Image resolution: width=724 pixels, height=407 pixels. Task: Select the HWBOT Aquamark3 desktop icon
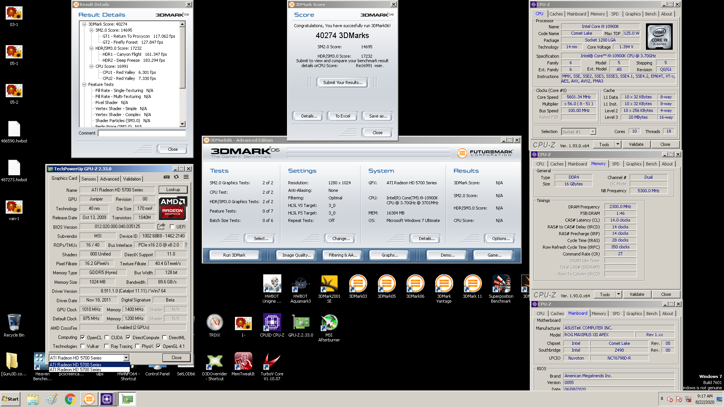point(301,289)
